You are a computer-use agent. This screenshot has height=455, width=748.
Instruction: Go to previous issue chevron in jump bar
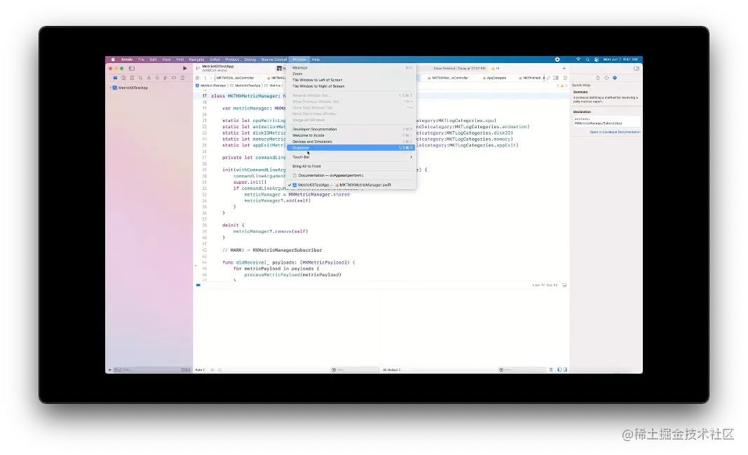pos(558,86)
